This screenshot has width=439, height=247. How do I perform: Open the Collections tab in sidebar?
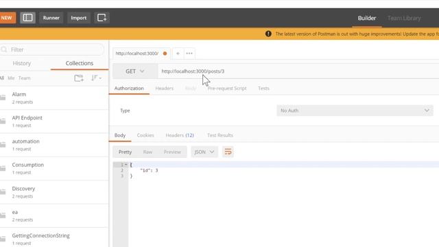pyautogui.click(x=80, y=63)
